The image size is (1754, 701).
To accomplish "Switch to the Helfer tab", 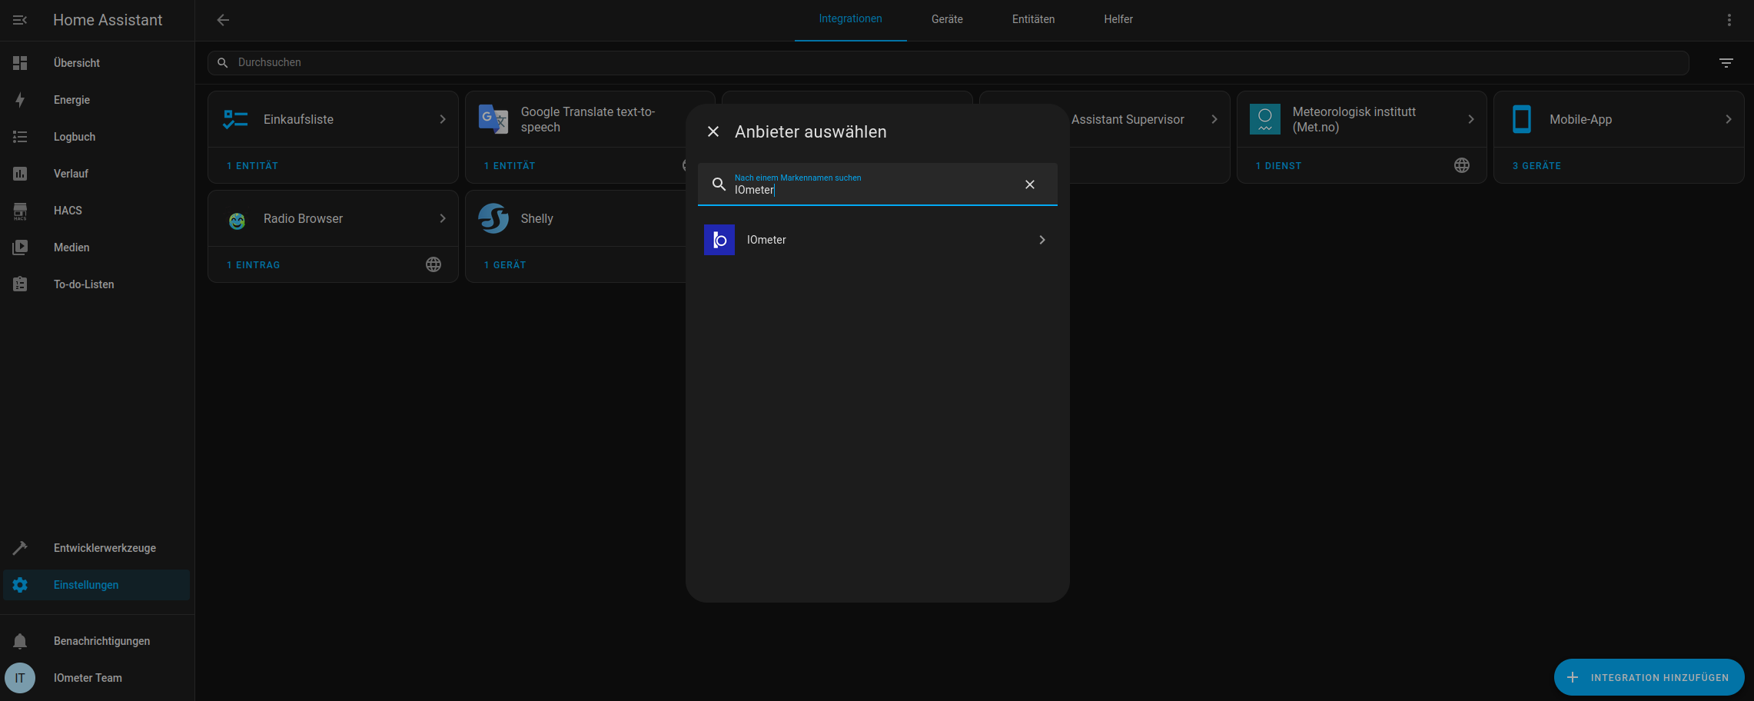I will coord(1118,19).
